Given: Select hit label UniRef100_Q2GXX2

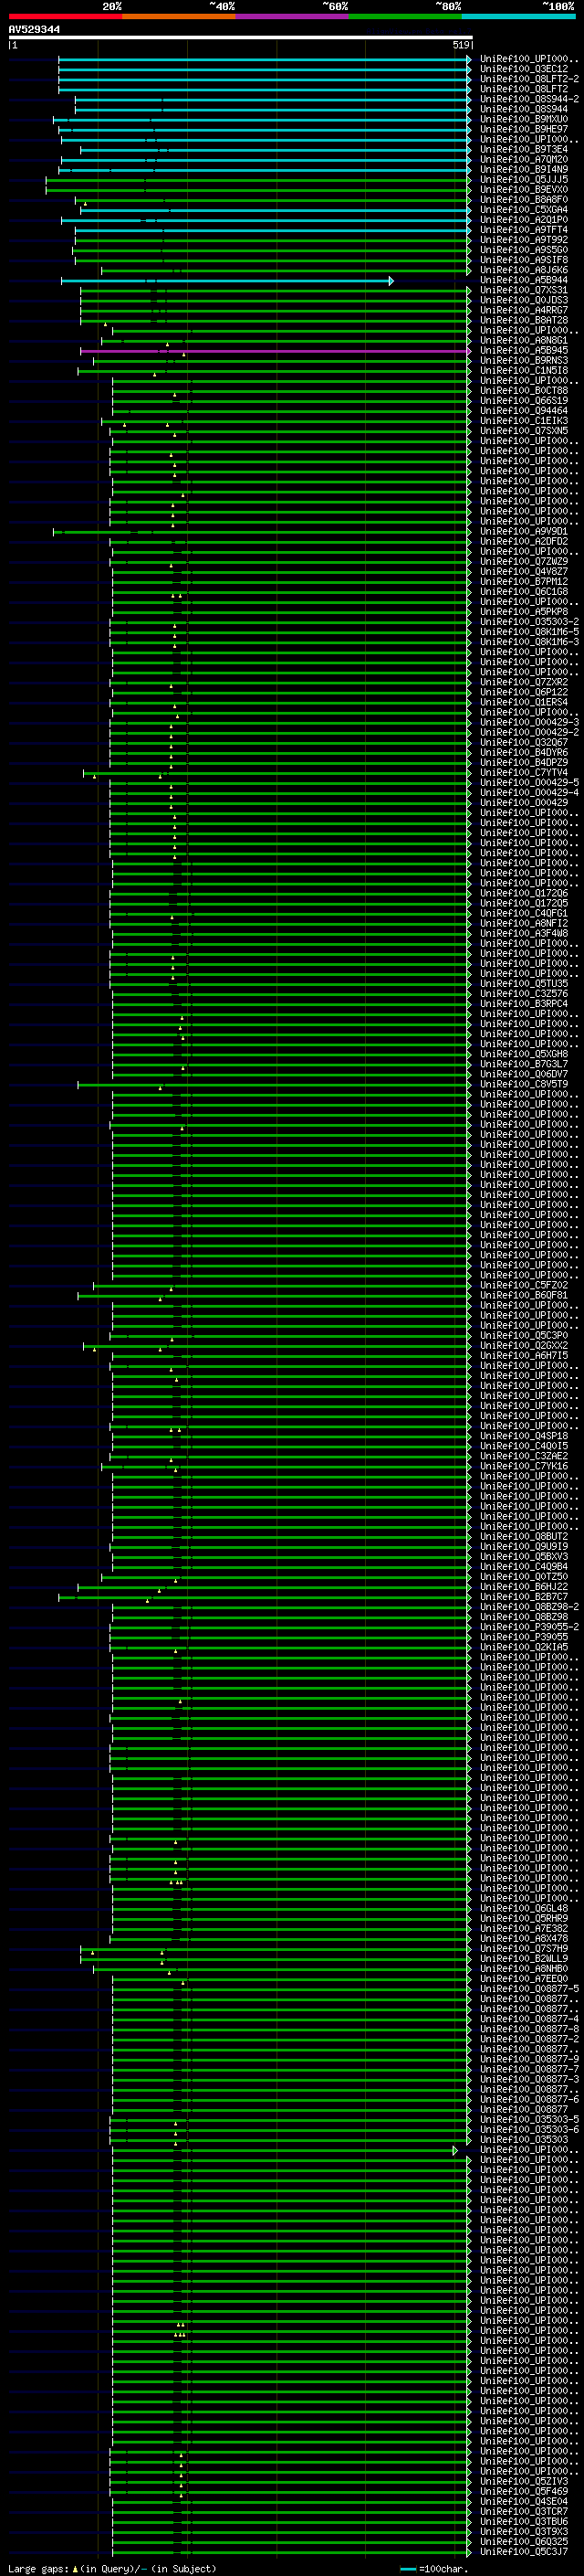Looking at the screenshot, I should 524,1345.
